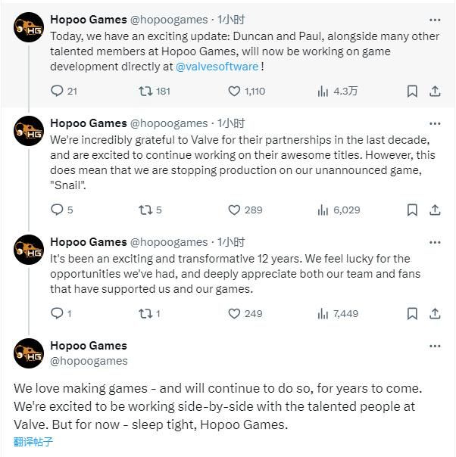This screenshot has width=456, height=457.
Task: Click the 翻译帖子 translate post link
Action: 33,442
